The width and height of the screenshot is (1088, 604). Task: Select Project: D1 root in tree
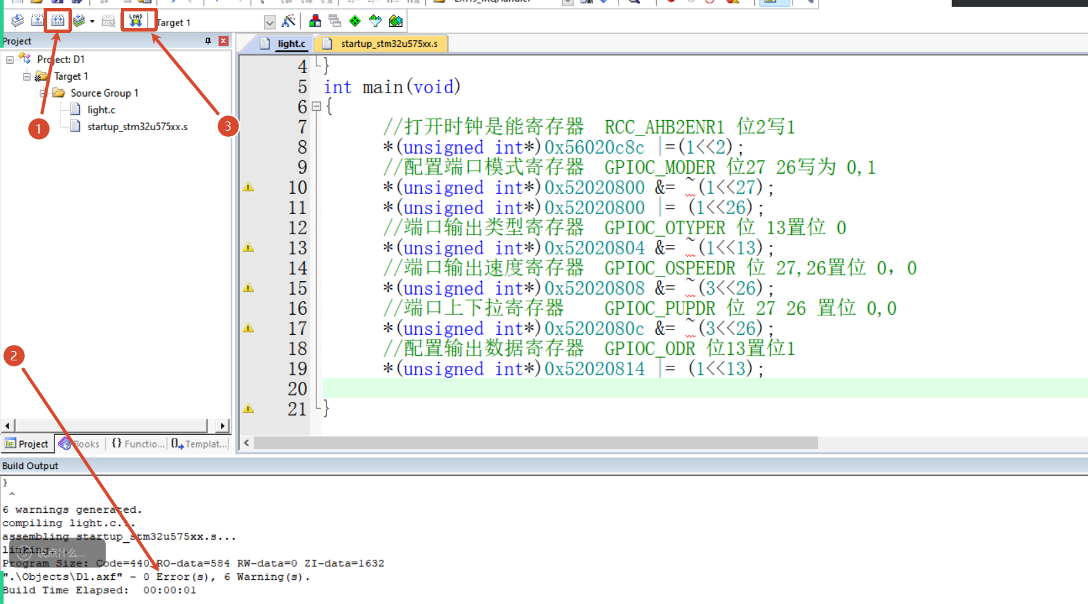point(60,60)
